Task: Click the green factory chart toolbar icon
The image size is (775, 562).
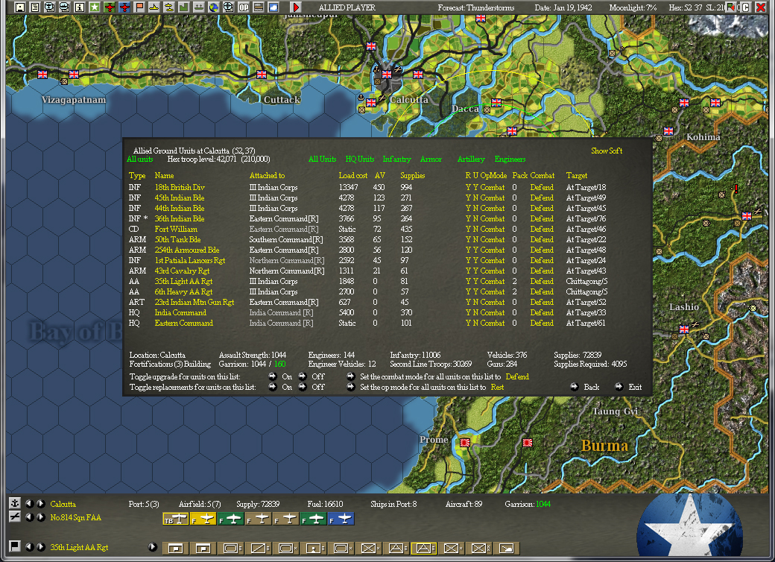Action: pyautogui.click(x=184, y=7)
